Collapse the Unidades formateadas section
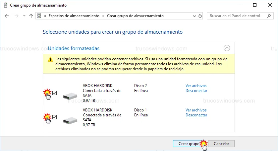 point(227,48)
